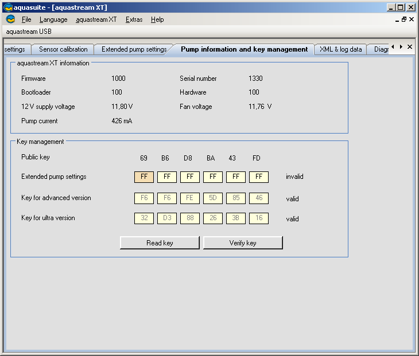Focus the sixth Extended pump settings FF field
This screenshot has width=419, height=356.
point(259,177)
